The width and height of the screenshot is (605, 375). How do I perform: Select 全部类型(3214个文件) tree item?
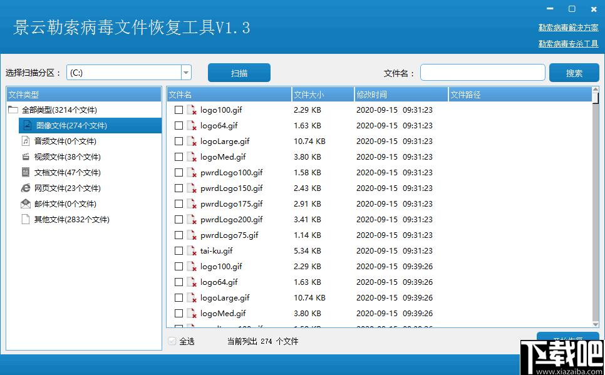point(59,110)
